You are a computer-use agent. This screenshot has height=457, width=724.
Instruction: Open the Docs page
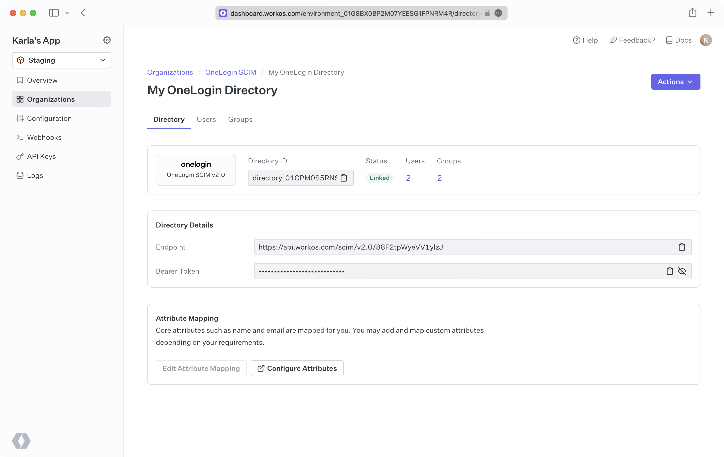click(x=678, y=40)
